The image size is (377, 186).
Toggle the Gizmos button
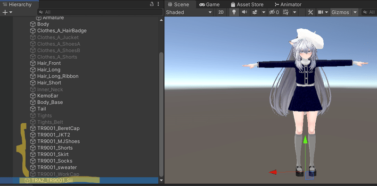340,12
